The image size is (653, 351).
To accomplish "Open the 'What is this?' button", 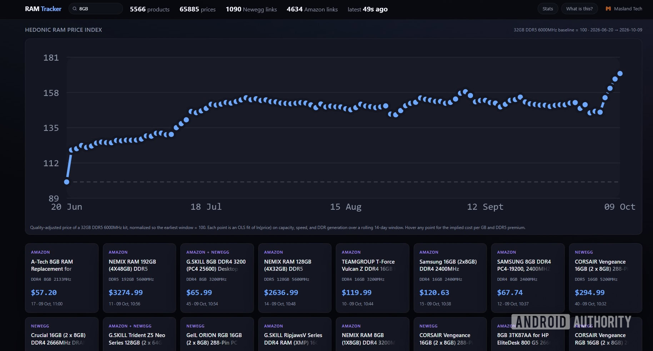I will (579, 9).
